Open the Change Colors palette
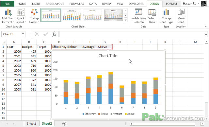The image size is (209, 127). pos(34,16)
